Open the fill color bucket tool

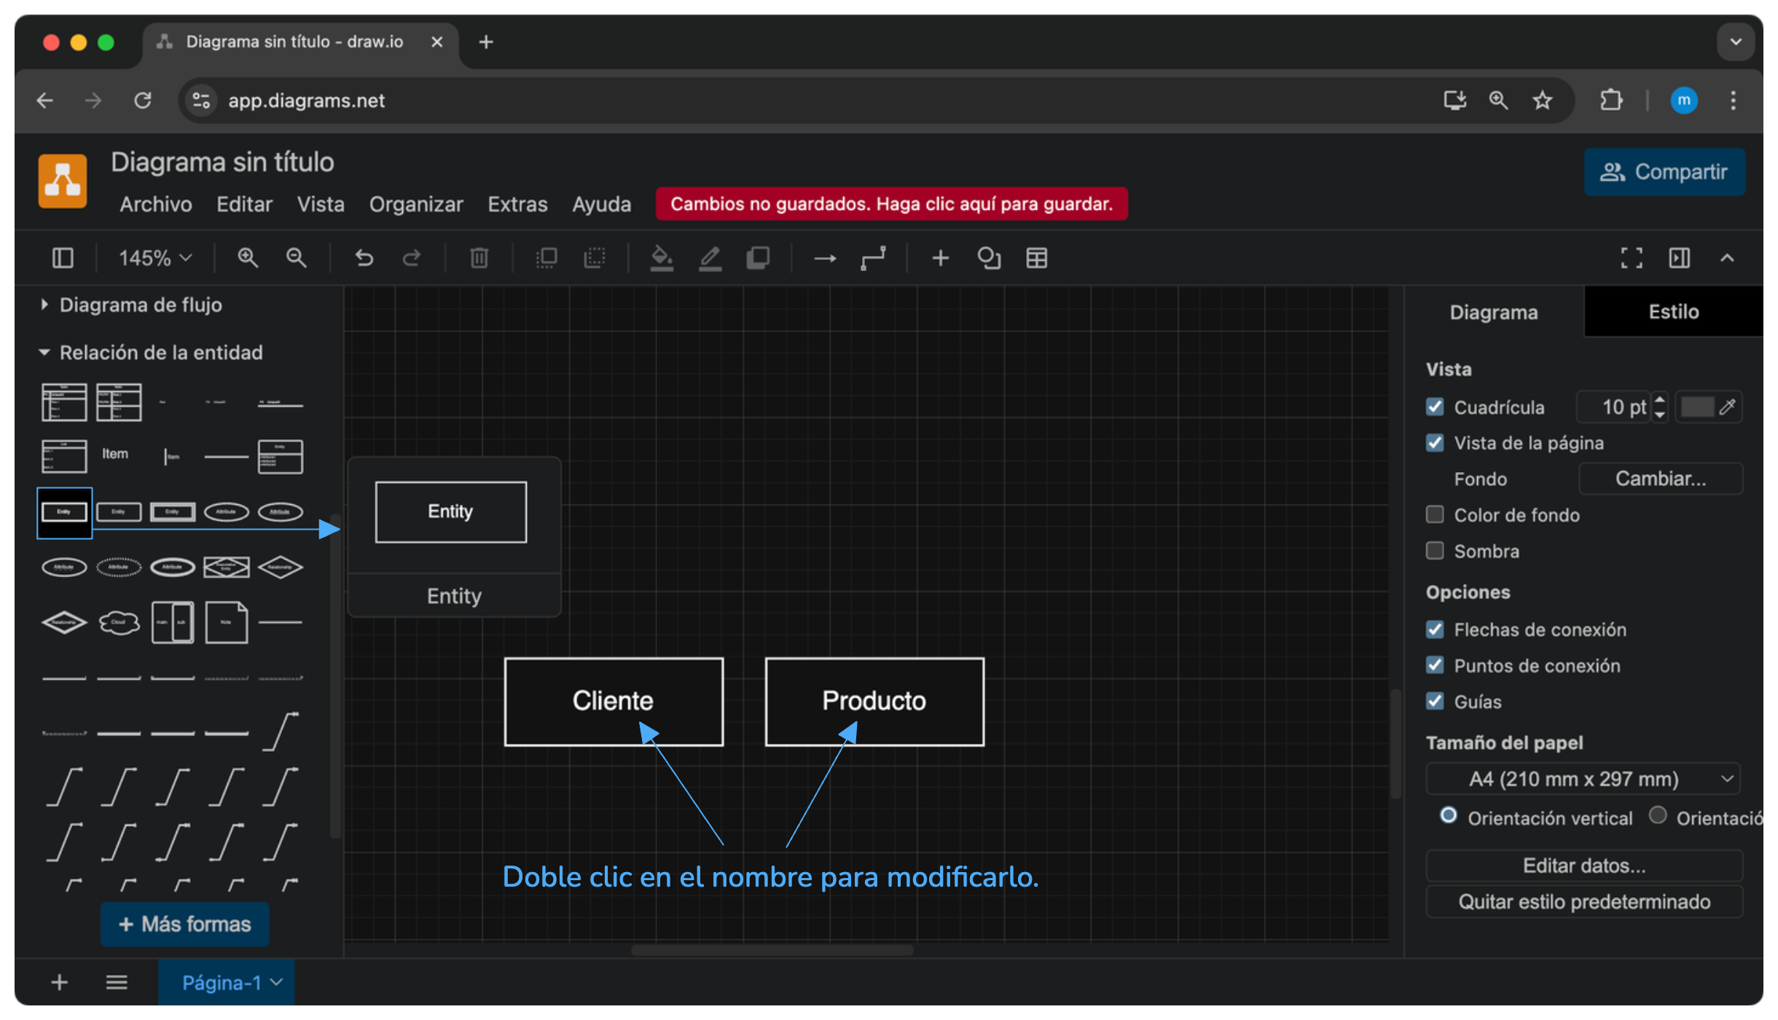click(x=661, y=258)
